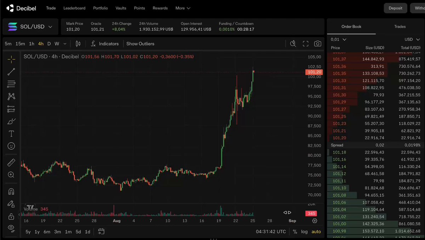Switch to the Trades tab
Image resolution: width=425 pixels, height=240 pixels.
pos(400,27)
